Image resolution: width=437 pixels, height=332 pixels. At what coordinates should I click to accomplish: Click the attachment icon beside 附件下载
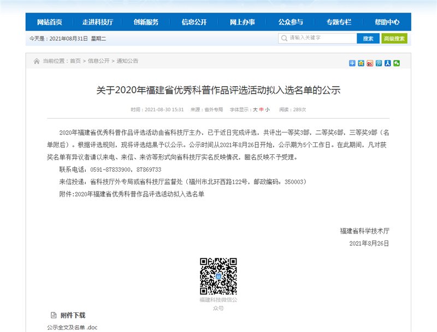click(54, 315)
